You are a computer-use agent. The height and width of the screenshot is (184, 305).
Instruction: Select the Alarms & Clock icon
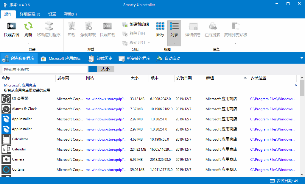6,109
